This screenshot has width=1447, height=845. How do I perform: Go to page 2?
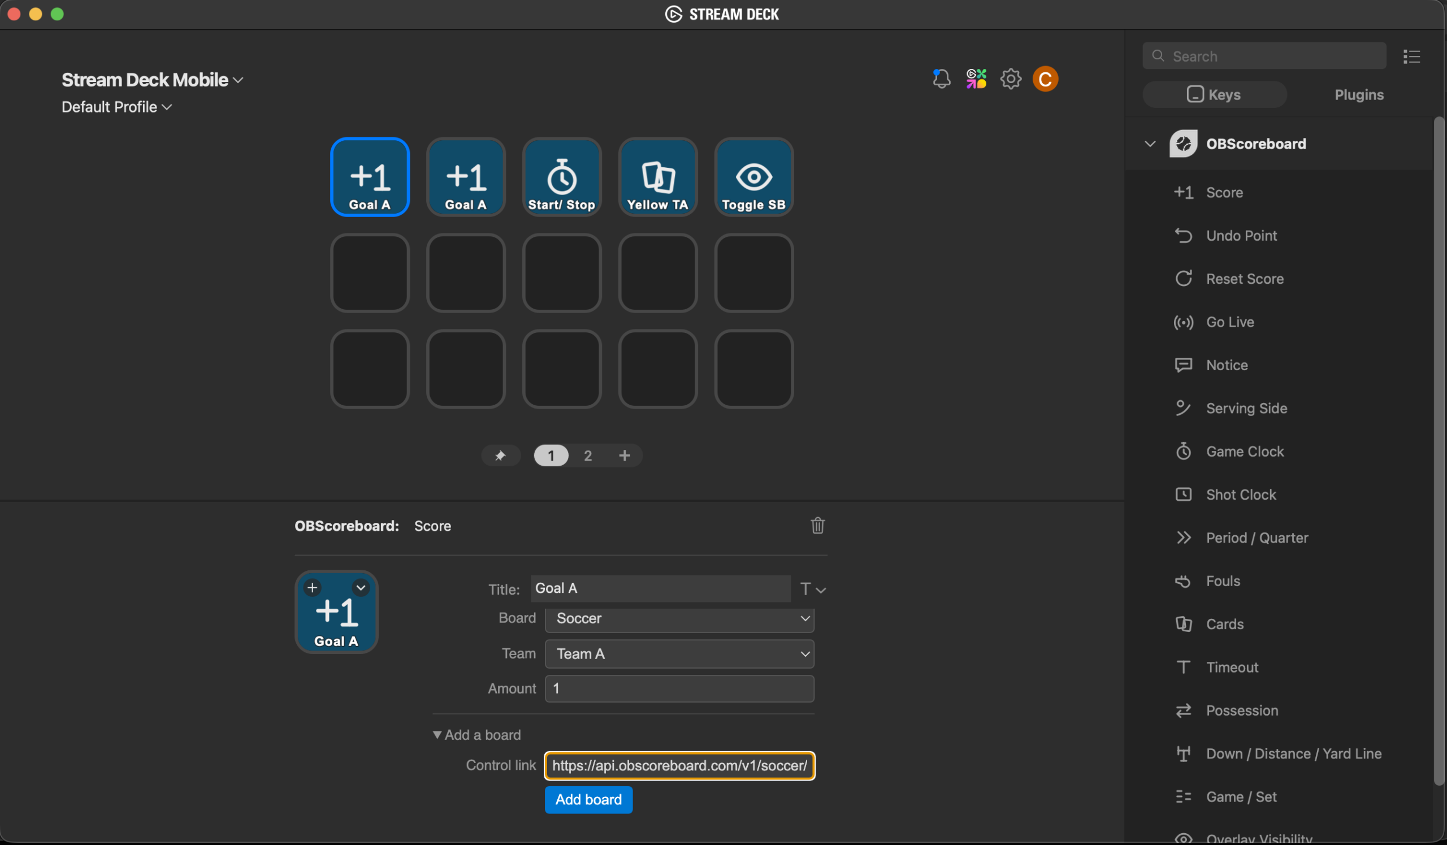click(587, 456)
